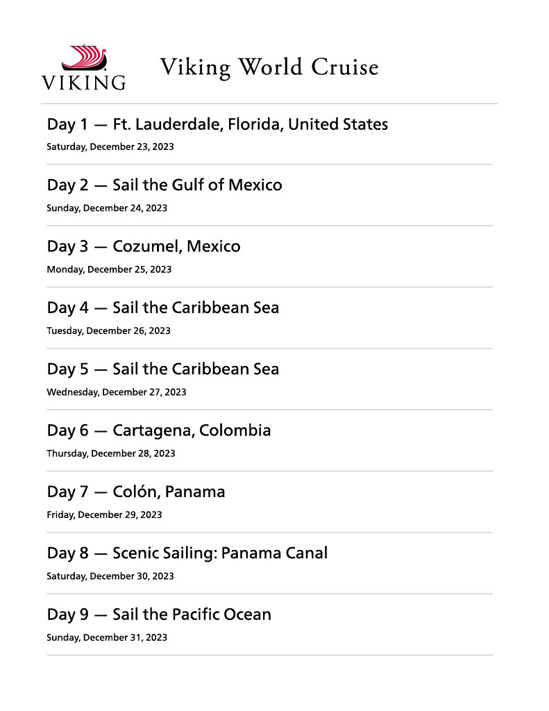Select the Viking World Cruise title
549x711 pixels.
coord(269,67)
